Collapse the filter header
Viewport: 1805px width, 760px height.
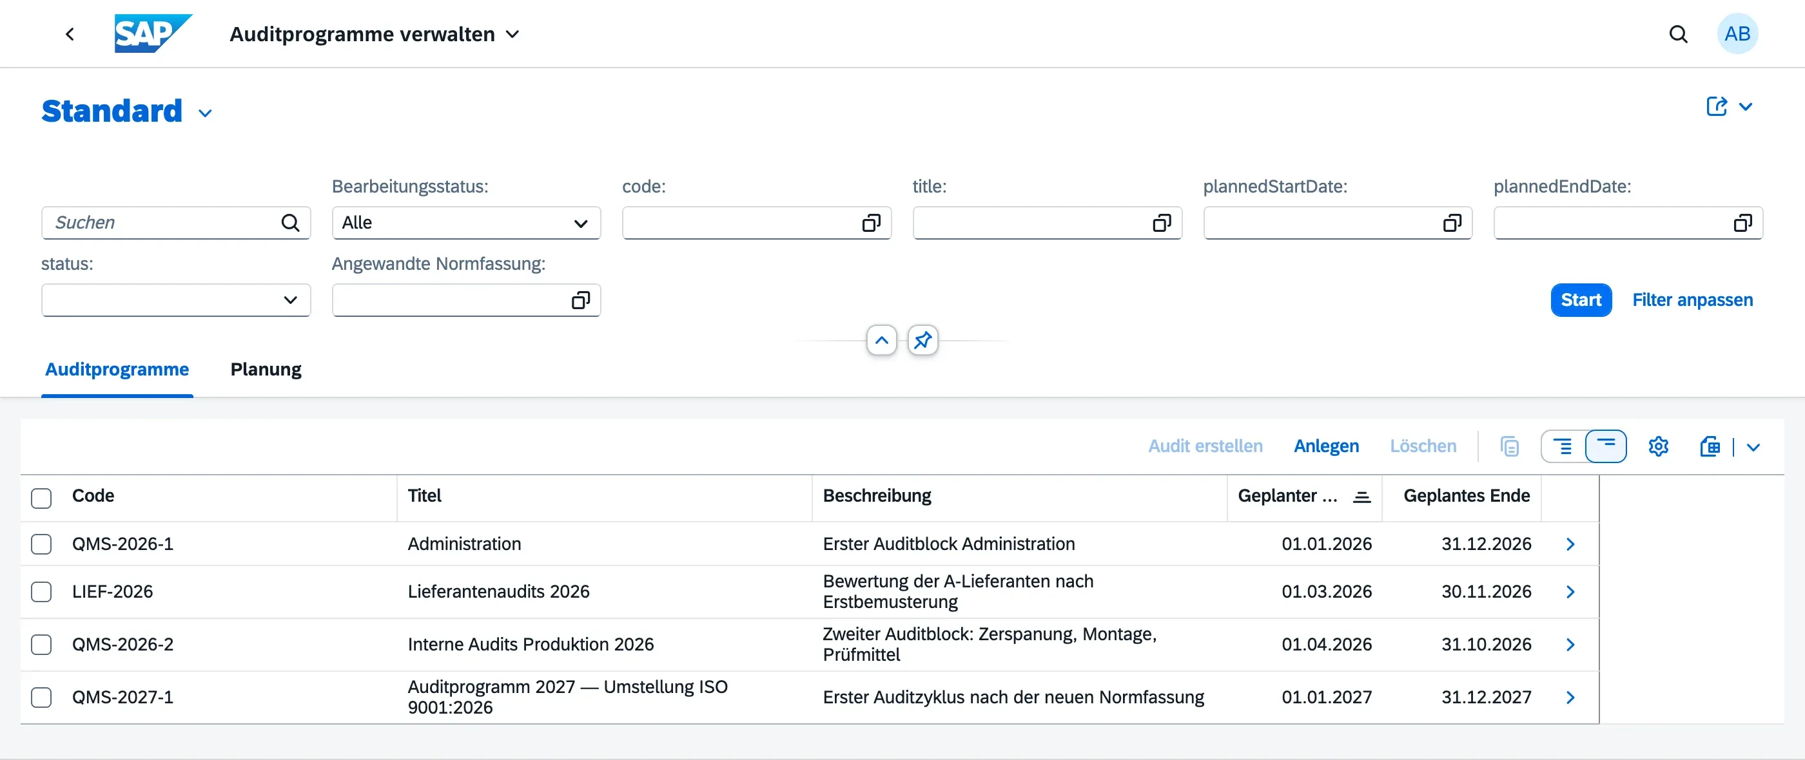pyautogui.click(x=881, y=340)
